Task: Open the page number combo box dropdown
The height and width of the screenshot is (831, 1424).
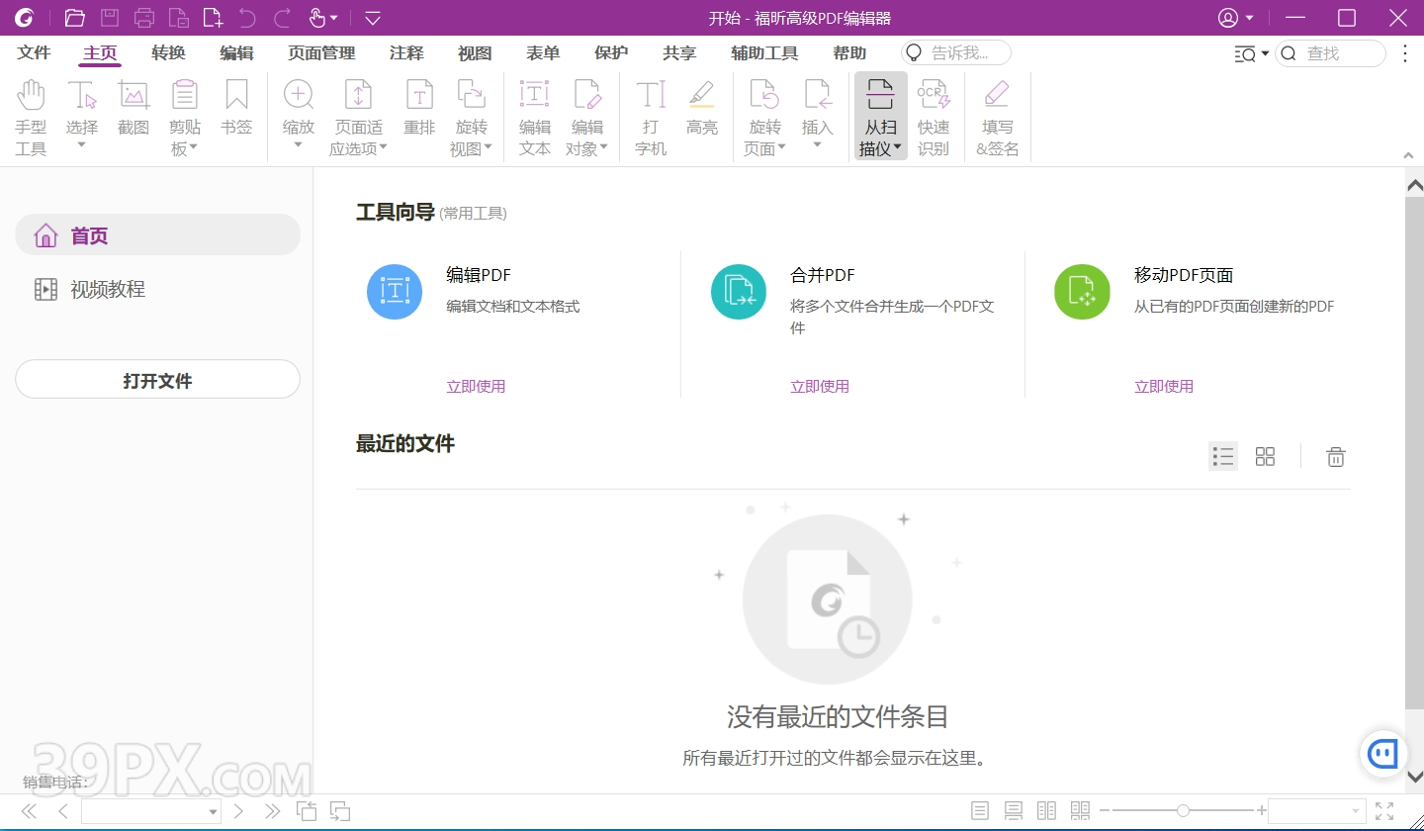Action: [213, 812]
